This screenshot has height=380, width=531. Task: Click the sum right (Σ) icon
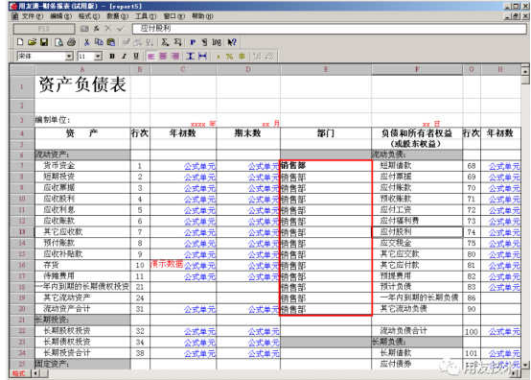click(177, 42)
